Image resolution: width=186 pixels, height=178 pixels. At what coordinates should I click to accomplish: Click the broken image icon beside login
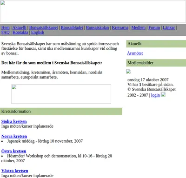(x=163, y=94)
